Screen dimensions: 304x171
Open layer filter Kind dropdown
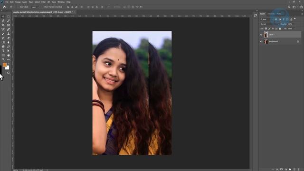click(266, 19)
